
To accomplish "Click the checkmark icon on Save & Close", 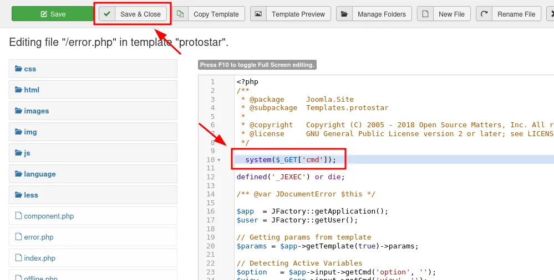I will pos(107,14).
